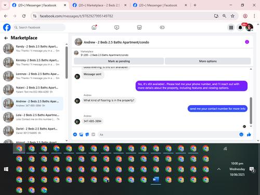This screenshot has height=195, width=260.
Task: Open Chrome three-dot menu
Action: pyautogui.click(x=254, y=16)
